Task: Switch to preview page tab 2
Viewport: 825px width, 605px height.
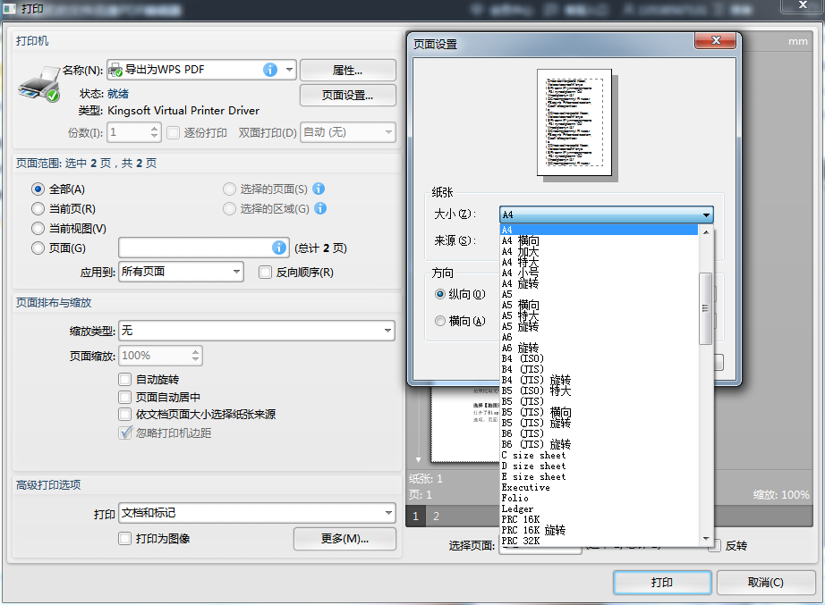Action: pyautogui.click(x=437, y=517)
